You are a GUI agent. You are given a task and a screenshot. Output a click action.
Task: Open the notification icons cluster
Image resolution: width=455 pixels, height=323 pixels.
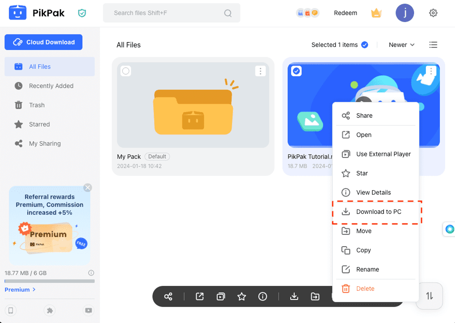[308, 13]
